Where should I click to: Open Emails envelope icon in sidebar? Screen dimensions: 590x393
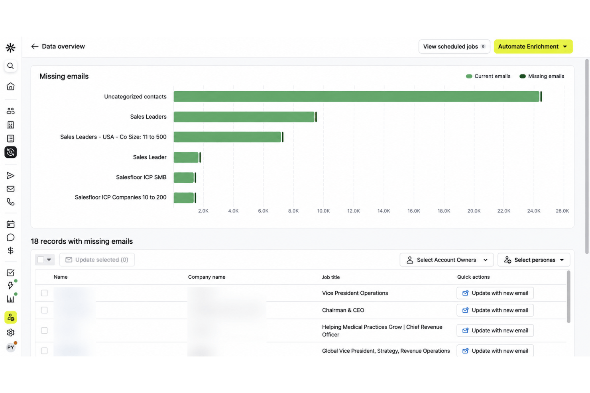(10, 189)
